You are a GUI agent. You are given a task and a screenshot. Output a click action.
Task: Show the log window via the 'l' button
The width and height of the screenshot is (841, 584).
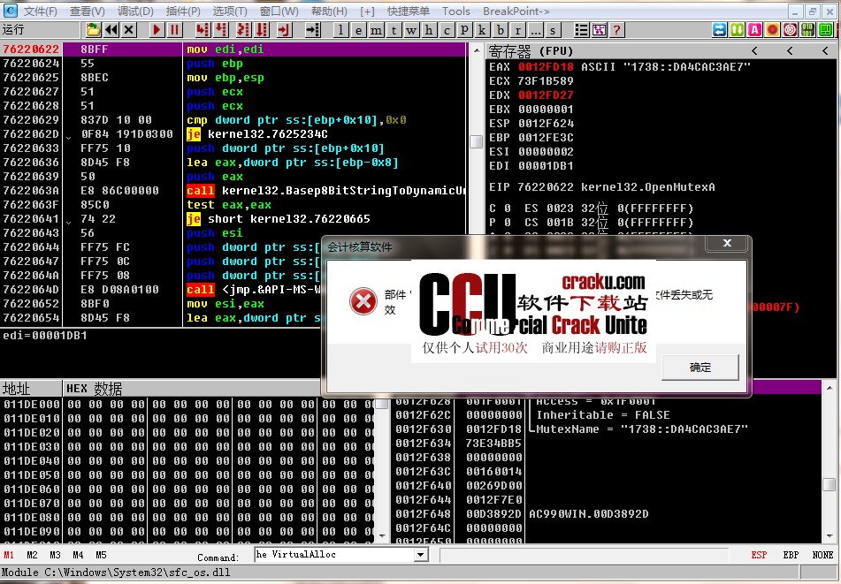point(340,30)
